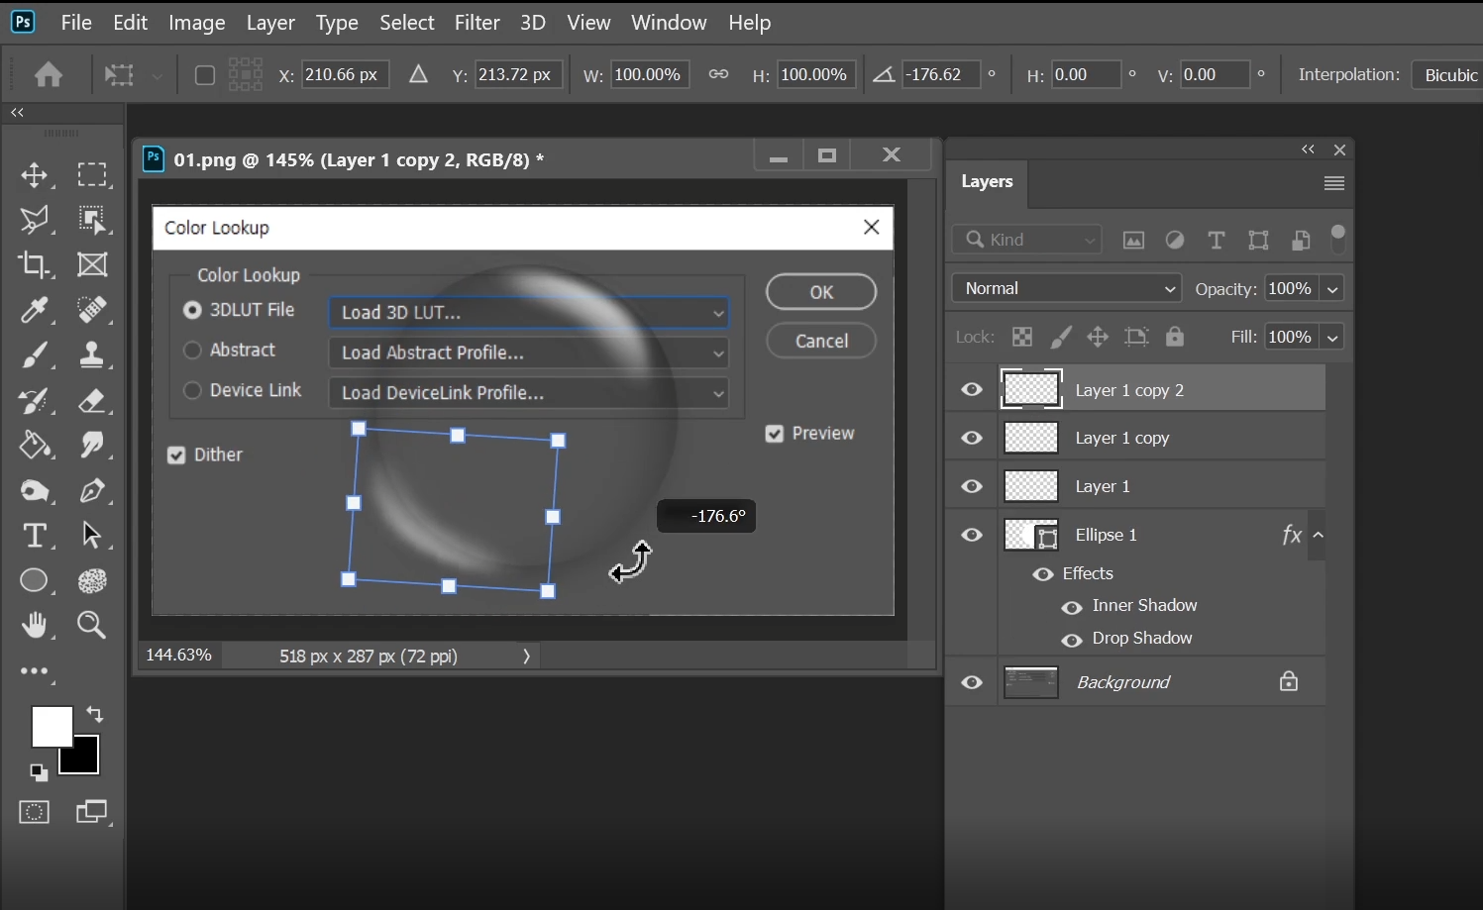Image resolution: width=1483 pixels, height=910 pixels.
Task: Toggle Quick Mask mode
Action: pyautogui.click(x=34, y=813)
